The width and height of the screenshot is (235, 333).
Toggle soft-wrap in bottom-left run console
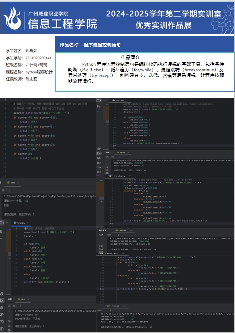tap(9, 321)
